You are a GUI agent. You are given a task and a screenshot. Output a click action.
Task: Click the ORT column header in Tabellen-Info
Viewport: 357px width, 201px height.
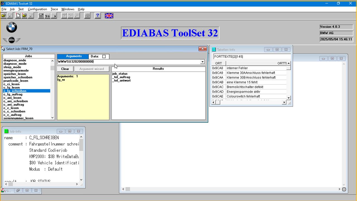[219, 63]
